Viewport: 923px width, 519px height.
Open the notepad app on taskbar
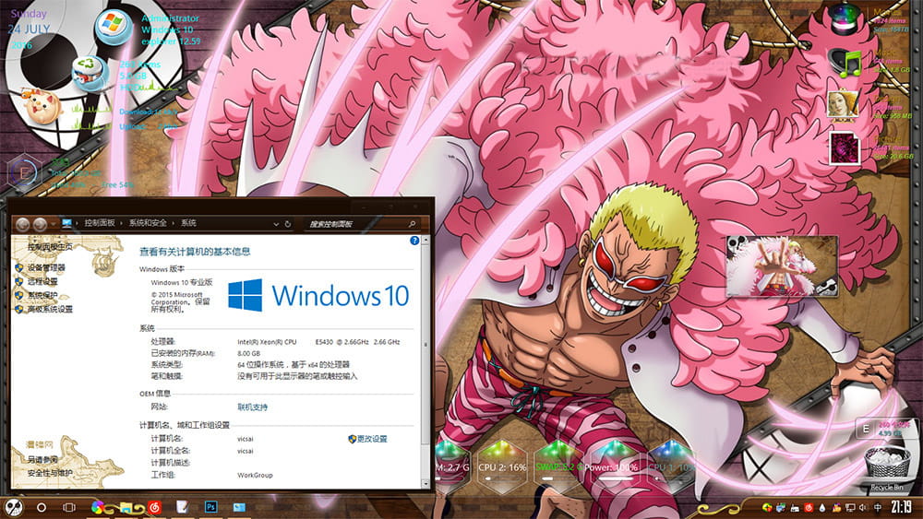pyautogui.click(x=182, y=507)
